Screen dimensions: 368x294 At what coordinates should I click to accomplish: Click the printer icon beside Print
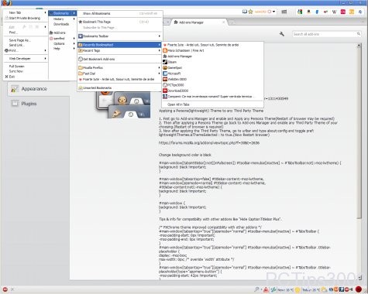point(7,50)
